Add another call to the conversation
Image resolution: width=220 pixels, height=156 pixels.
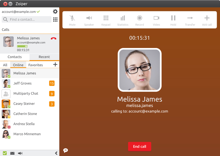coord(207,20)
